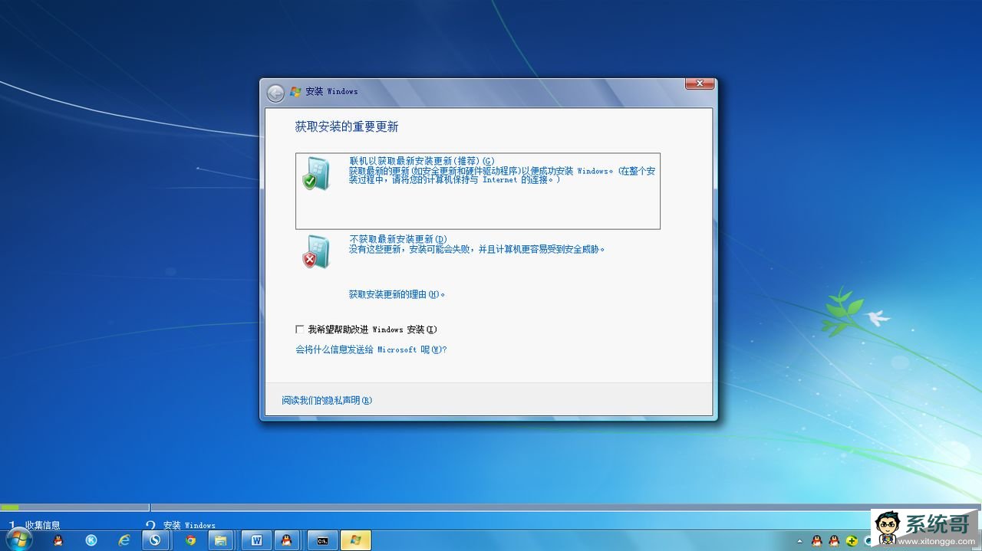This screenshot has height=551, width=982.
Task: Launch Google Chrome from taskbar
Action: 190,540
